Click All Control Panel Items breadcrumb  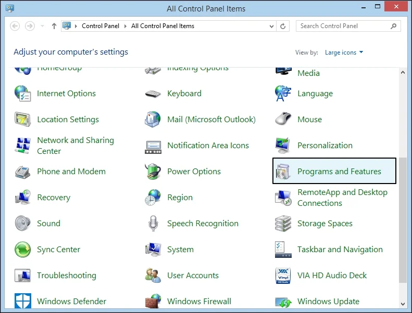coord(163,26)
